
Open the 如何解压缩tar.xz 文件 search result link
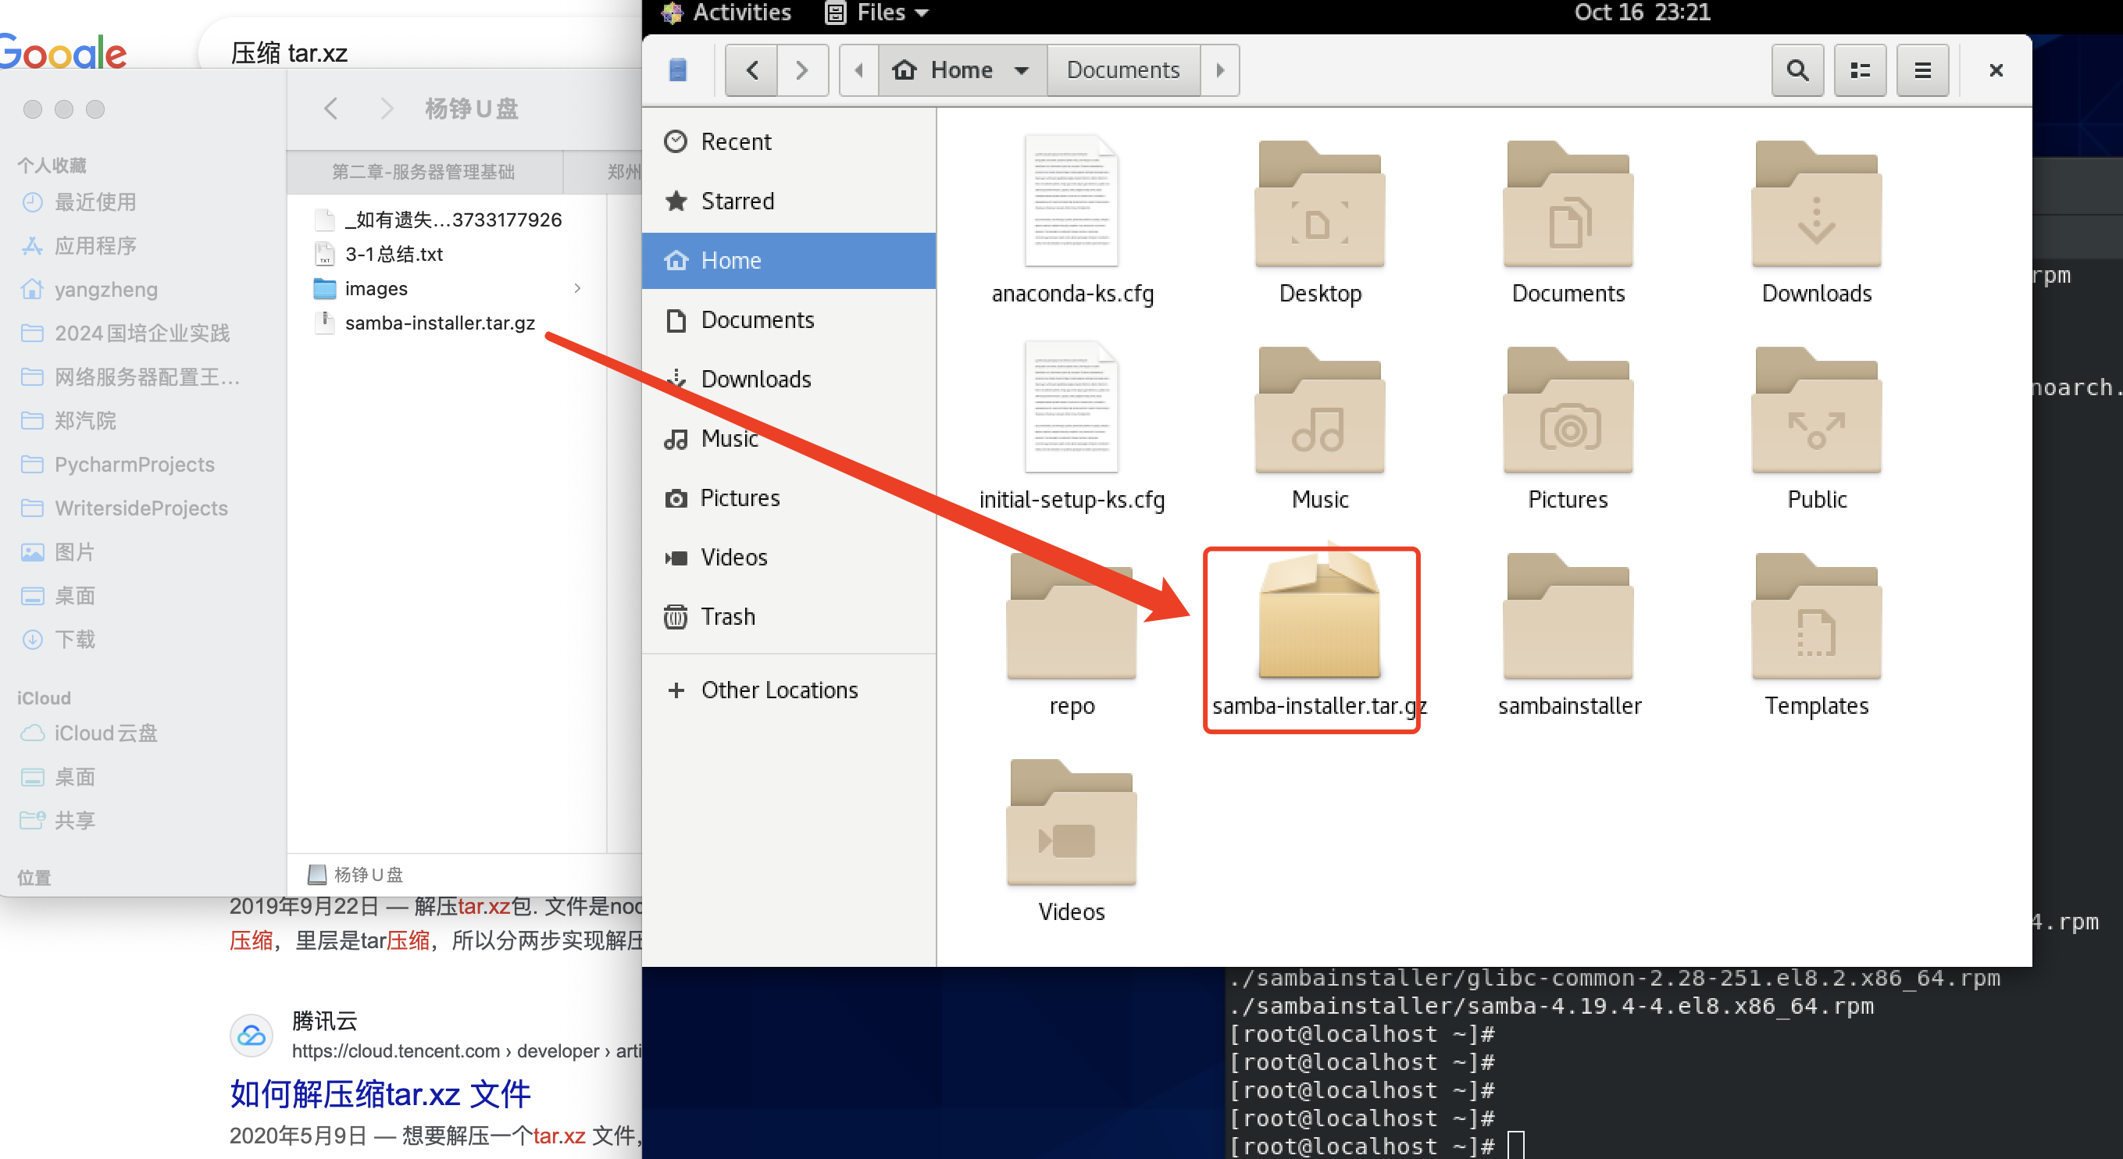(380, 1094)
